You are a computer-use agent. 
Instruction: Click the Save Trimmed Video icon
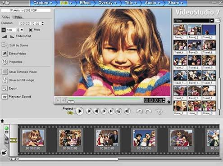(5, 72)
